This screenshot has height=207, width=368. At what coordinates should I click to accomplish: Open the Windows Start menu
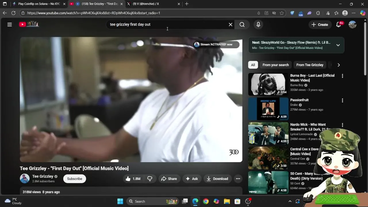pos(120,201)
